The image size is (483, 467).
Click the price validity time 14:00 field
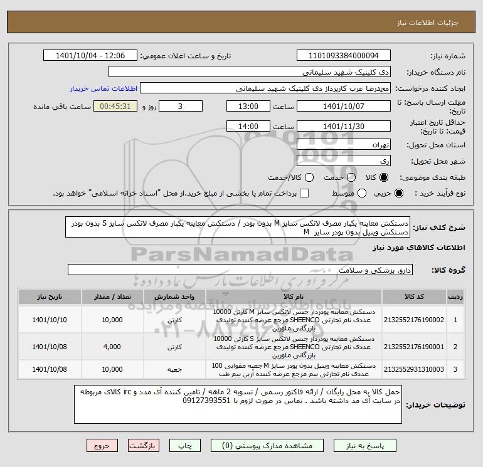pos(248,126)
